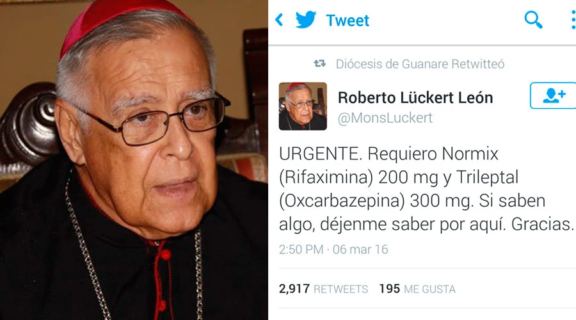Click the name Roberto Lückert León
The width and height of the screenshot is (576, 320).
click(x=415, y=98)
